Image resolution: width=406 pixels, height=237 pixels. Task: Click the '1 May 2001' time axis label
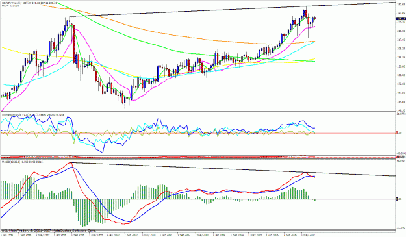point(149,234)
